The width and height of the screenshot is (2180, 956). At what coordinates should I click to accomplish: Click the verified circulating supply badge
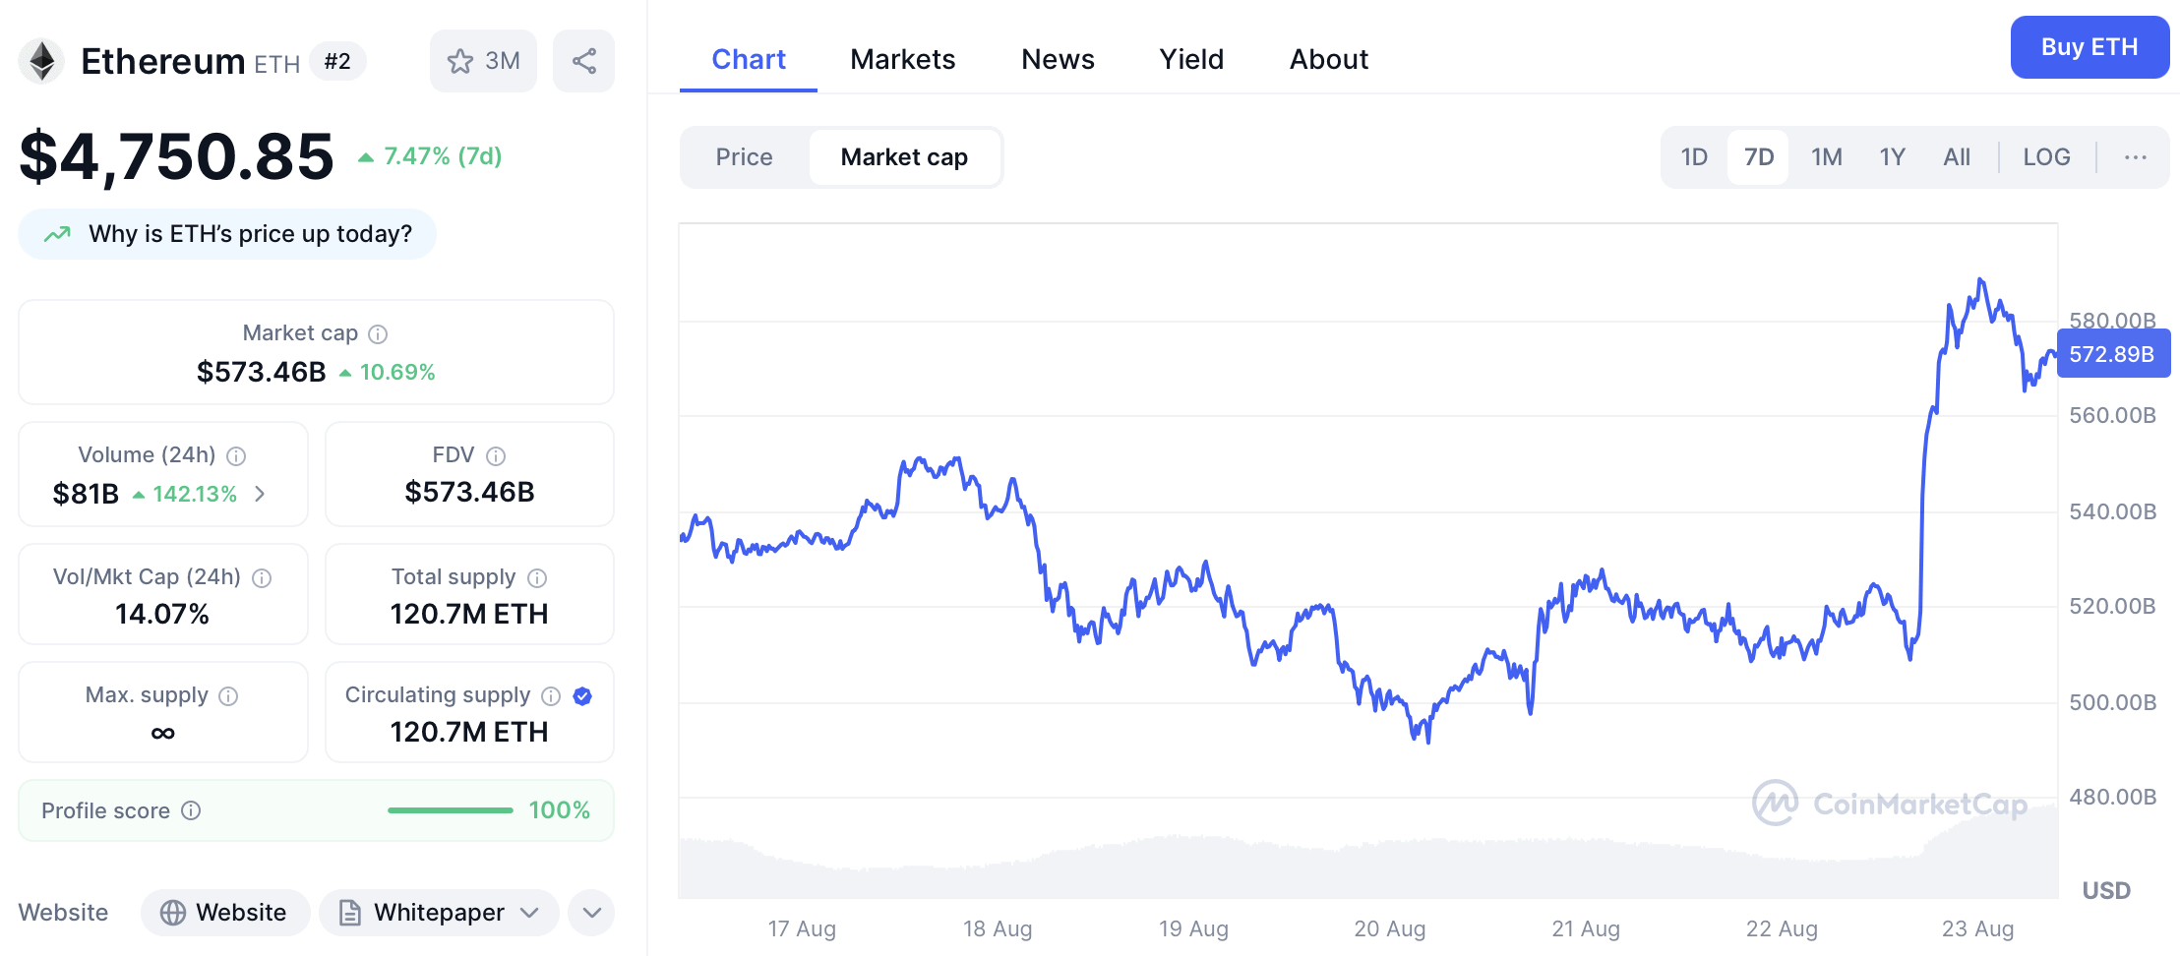(582, 696)
